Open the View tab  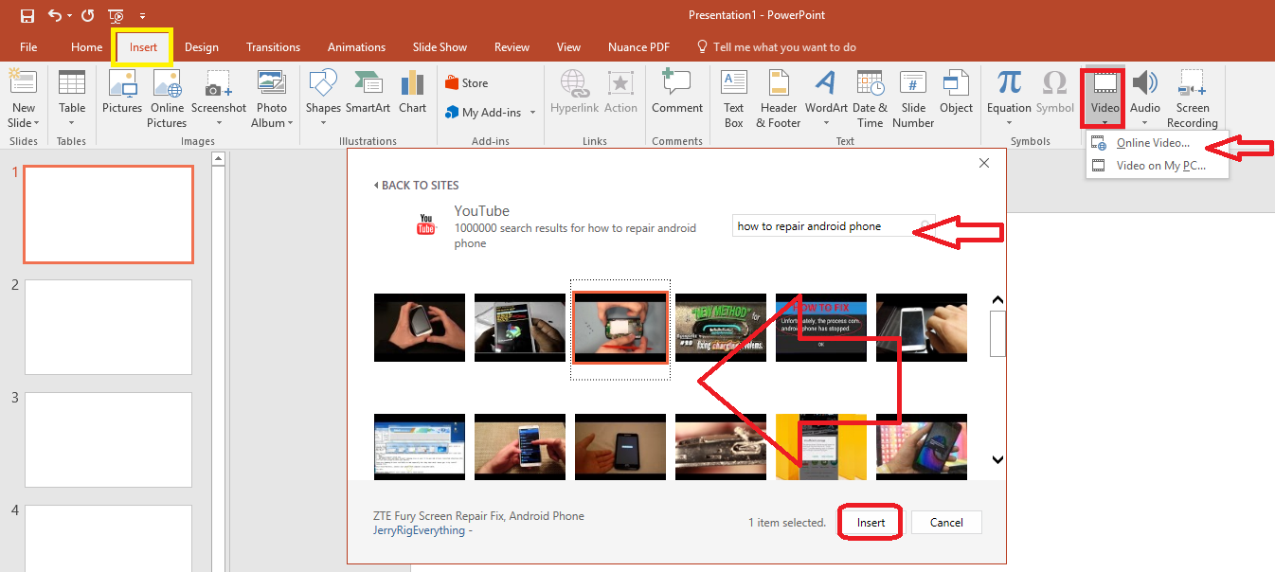pos(569,47)
